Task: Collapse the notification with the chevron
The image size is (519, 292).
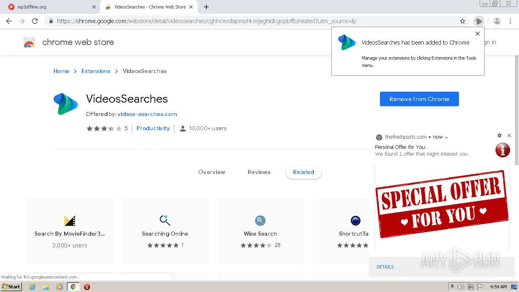Action: point(446,137)
